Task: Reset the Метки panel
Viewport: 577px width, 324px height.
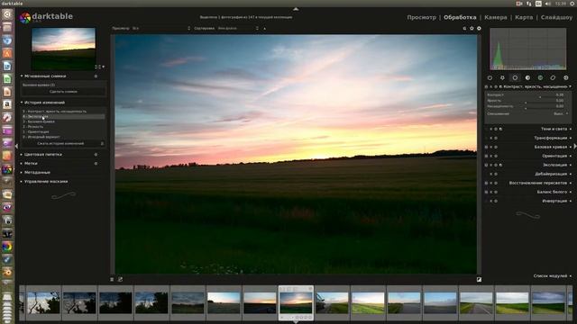Action: (x=96, y=164)
